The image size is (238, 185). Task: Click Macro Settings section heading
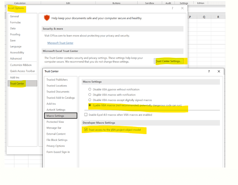[92, 82]
